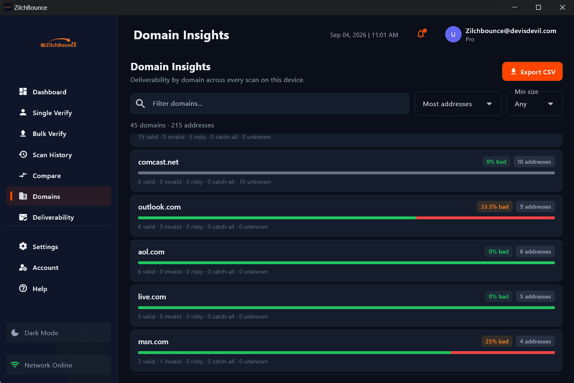
Task: Click the moon icon beside Dark Mode
Action: click(x=15, y=333)
